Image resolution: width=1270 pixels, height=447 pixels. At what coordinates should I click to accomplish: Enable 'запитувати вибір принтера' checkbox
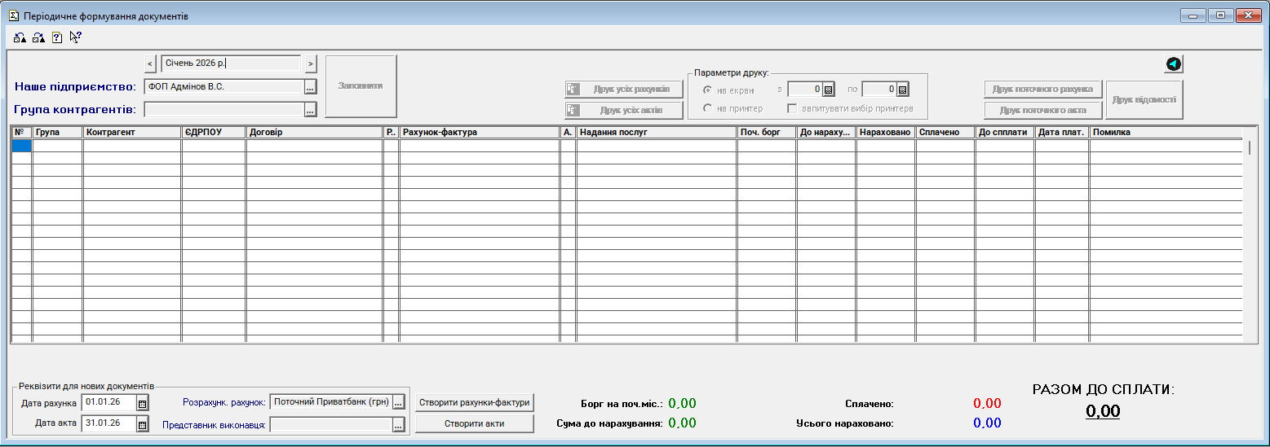click(791, 108)
